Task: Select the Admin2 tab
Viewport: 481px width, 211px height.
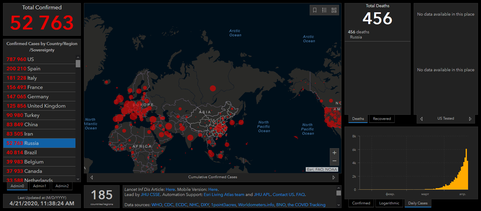Action: [62, 186]
